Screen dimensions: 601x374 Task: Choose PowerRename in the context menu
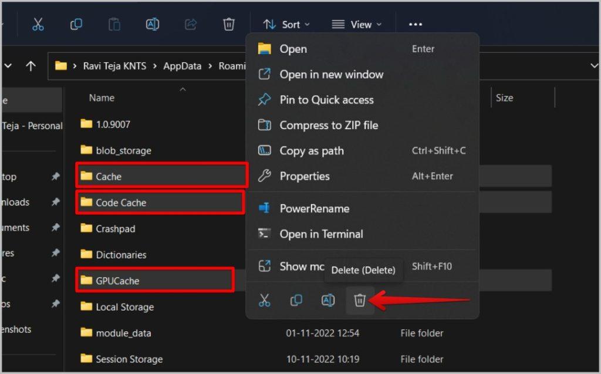pyautogui.click(x=362, y=208)
